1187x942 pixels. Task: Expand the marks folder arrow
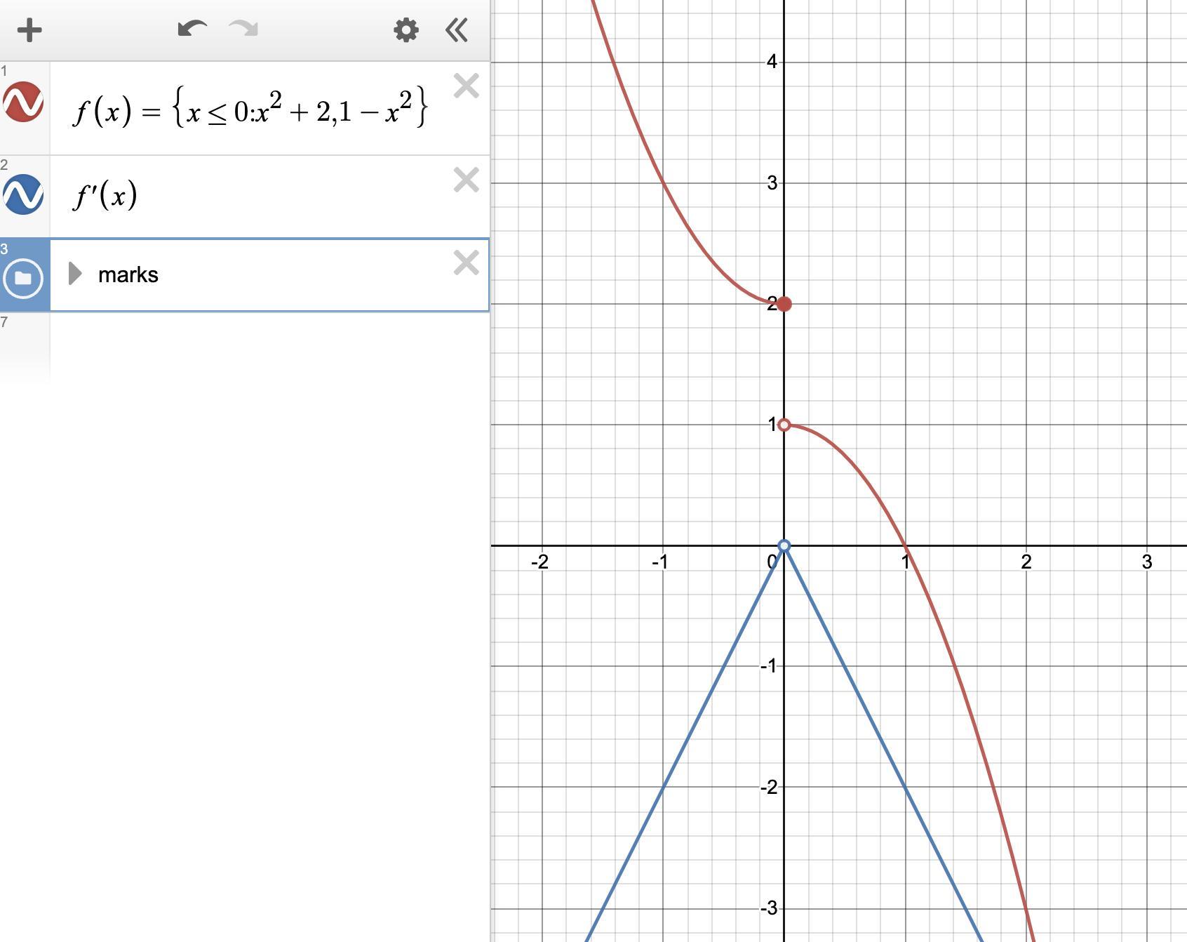(x=75, y=274)
